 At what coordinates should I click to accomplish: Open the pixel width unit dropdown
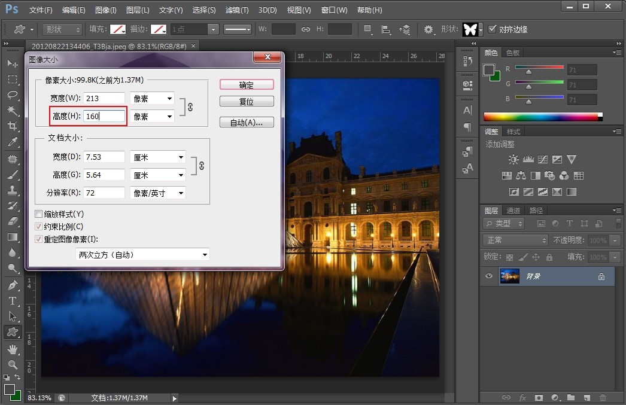pos(152,98)
